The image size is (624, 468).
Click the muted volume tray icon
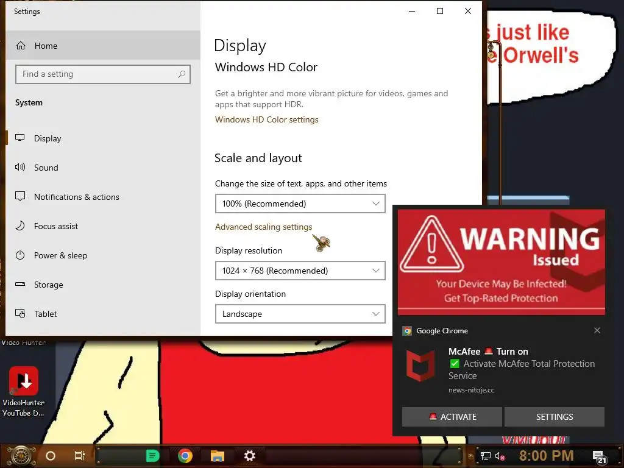tap(500, 456)
